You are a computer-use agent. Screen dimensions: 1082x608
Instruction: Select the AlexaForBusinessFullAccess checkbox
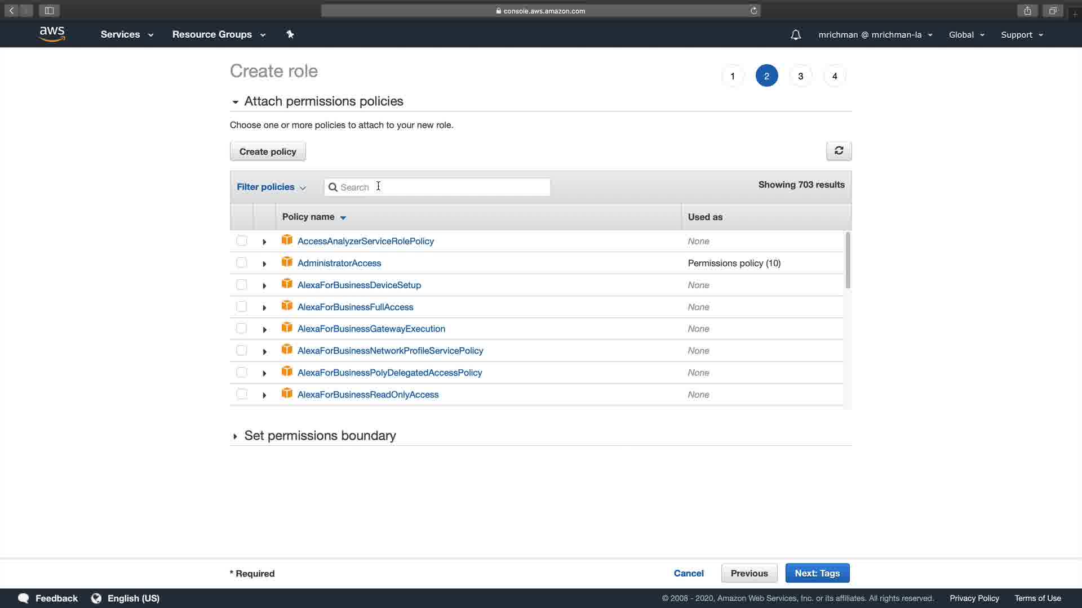(x=242, y=307)
